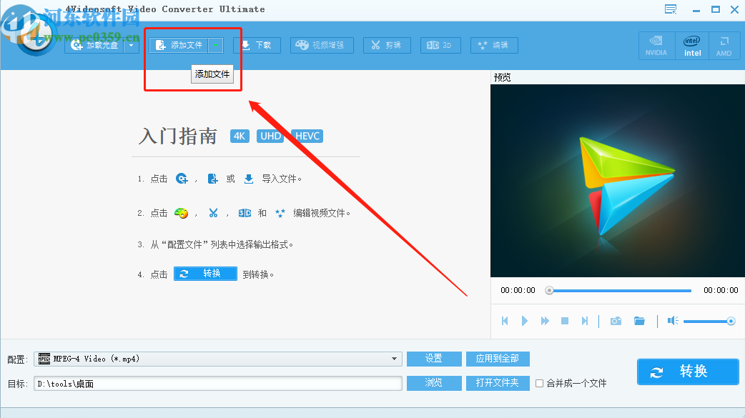Viewport: 745px width, 418px height.
Task: Open the Add File dropdown arrow
Action: point(216,45)
